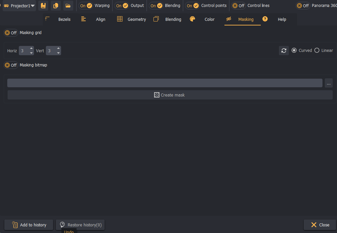The width and height of the screenshot is (337, 233).
Task: Toggle Warping off
Action: coord(86,6)
